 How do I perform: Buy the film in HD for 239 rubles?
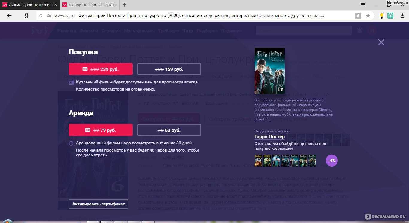click(101, 69)
